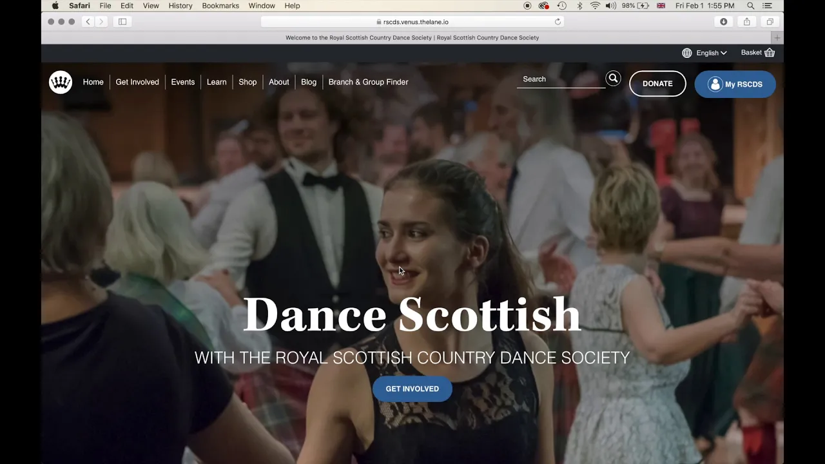This screenshot has width=825, height=464.
Task: Click the search magnifier icon
Action: [613, 79]
